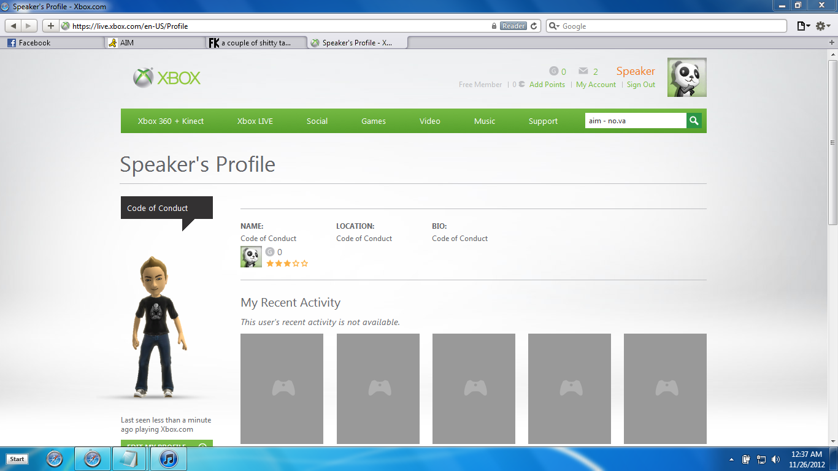The width and height of the screenshot is (838, 471).
Task: Open the page menu dropdown in toolbar
Action: (x=803, y=26)
